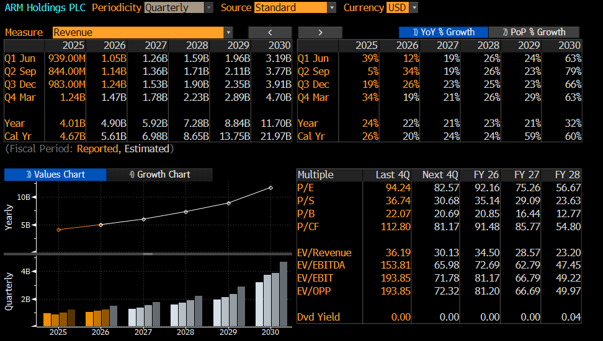Open the Currency USD dropdown
603x341 pixels.
point(402,7)
